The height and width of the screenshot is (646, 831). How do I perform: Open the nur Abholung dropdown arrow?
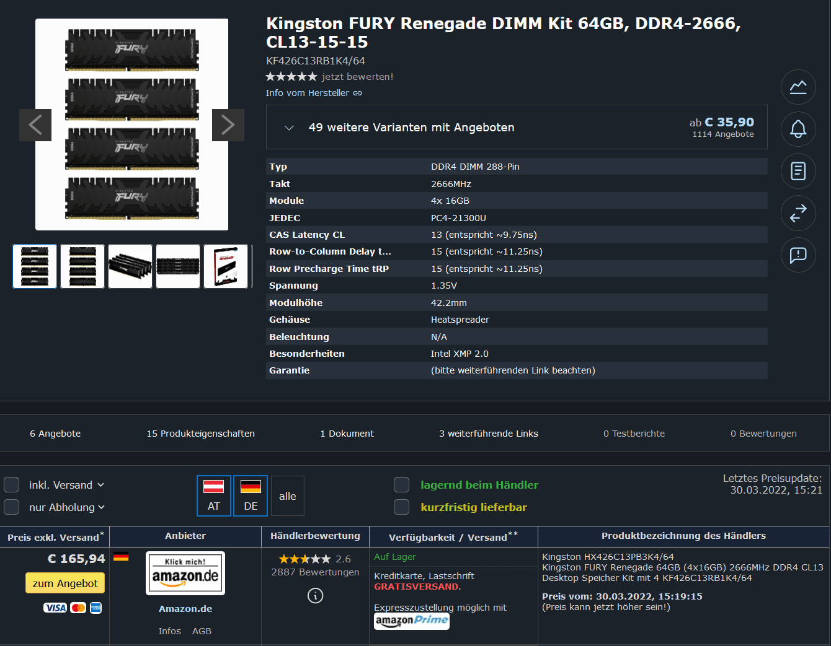(x=102, y=507)
